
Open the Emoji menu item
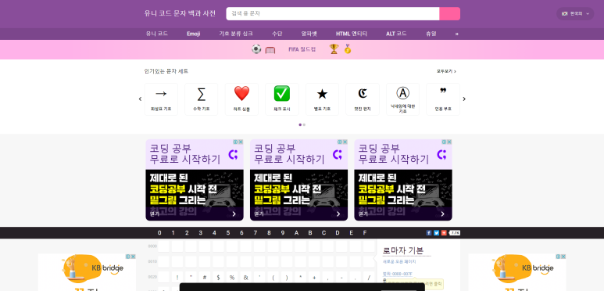193,34
